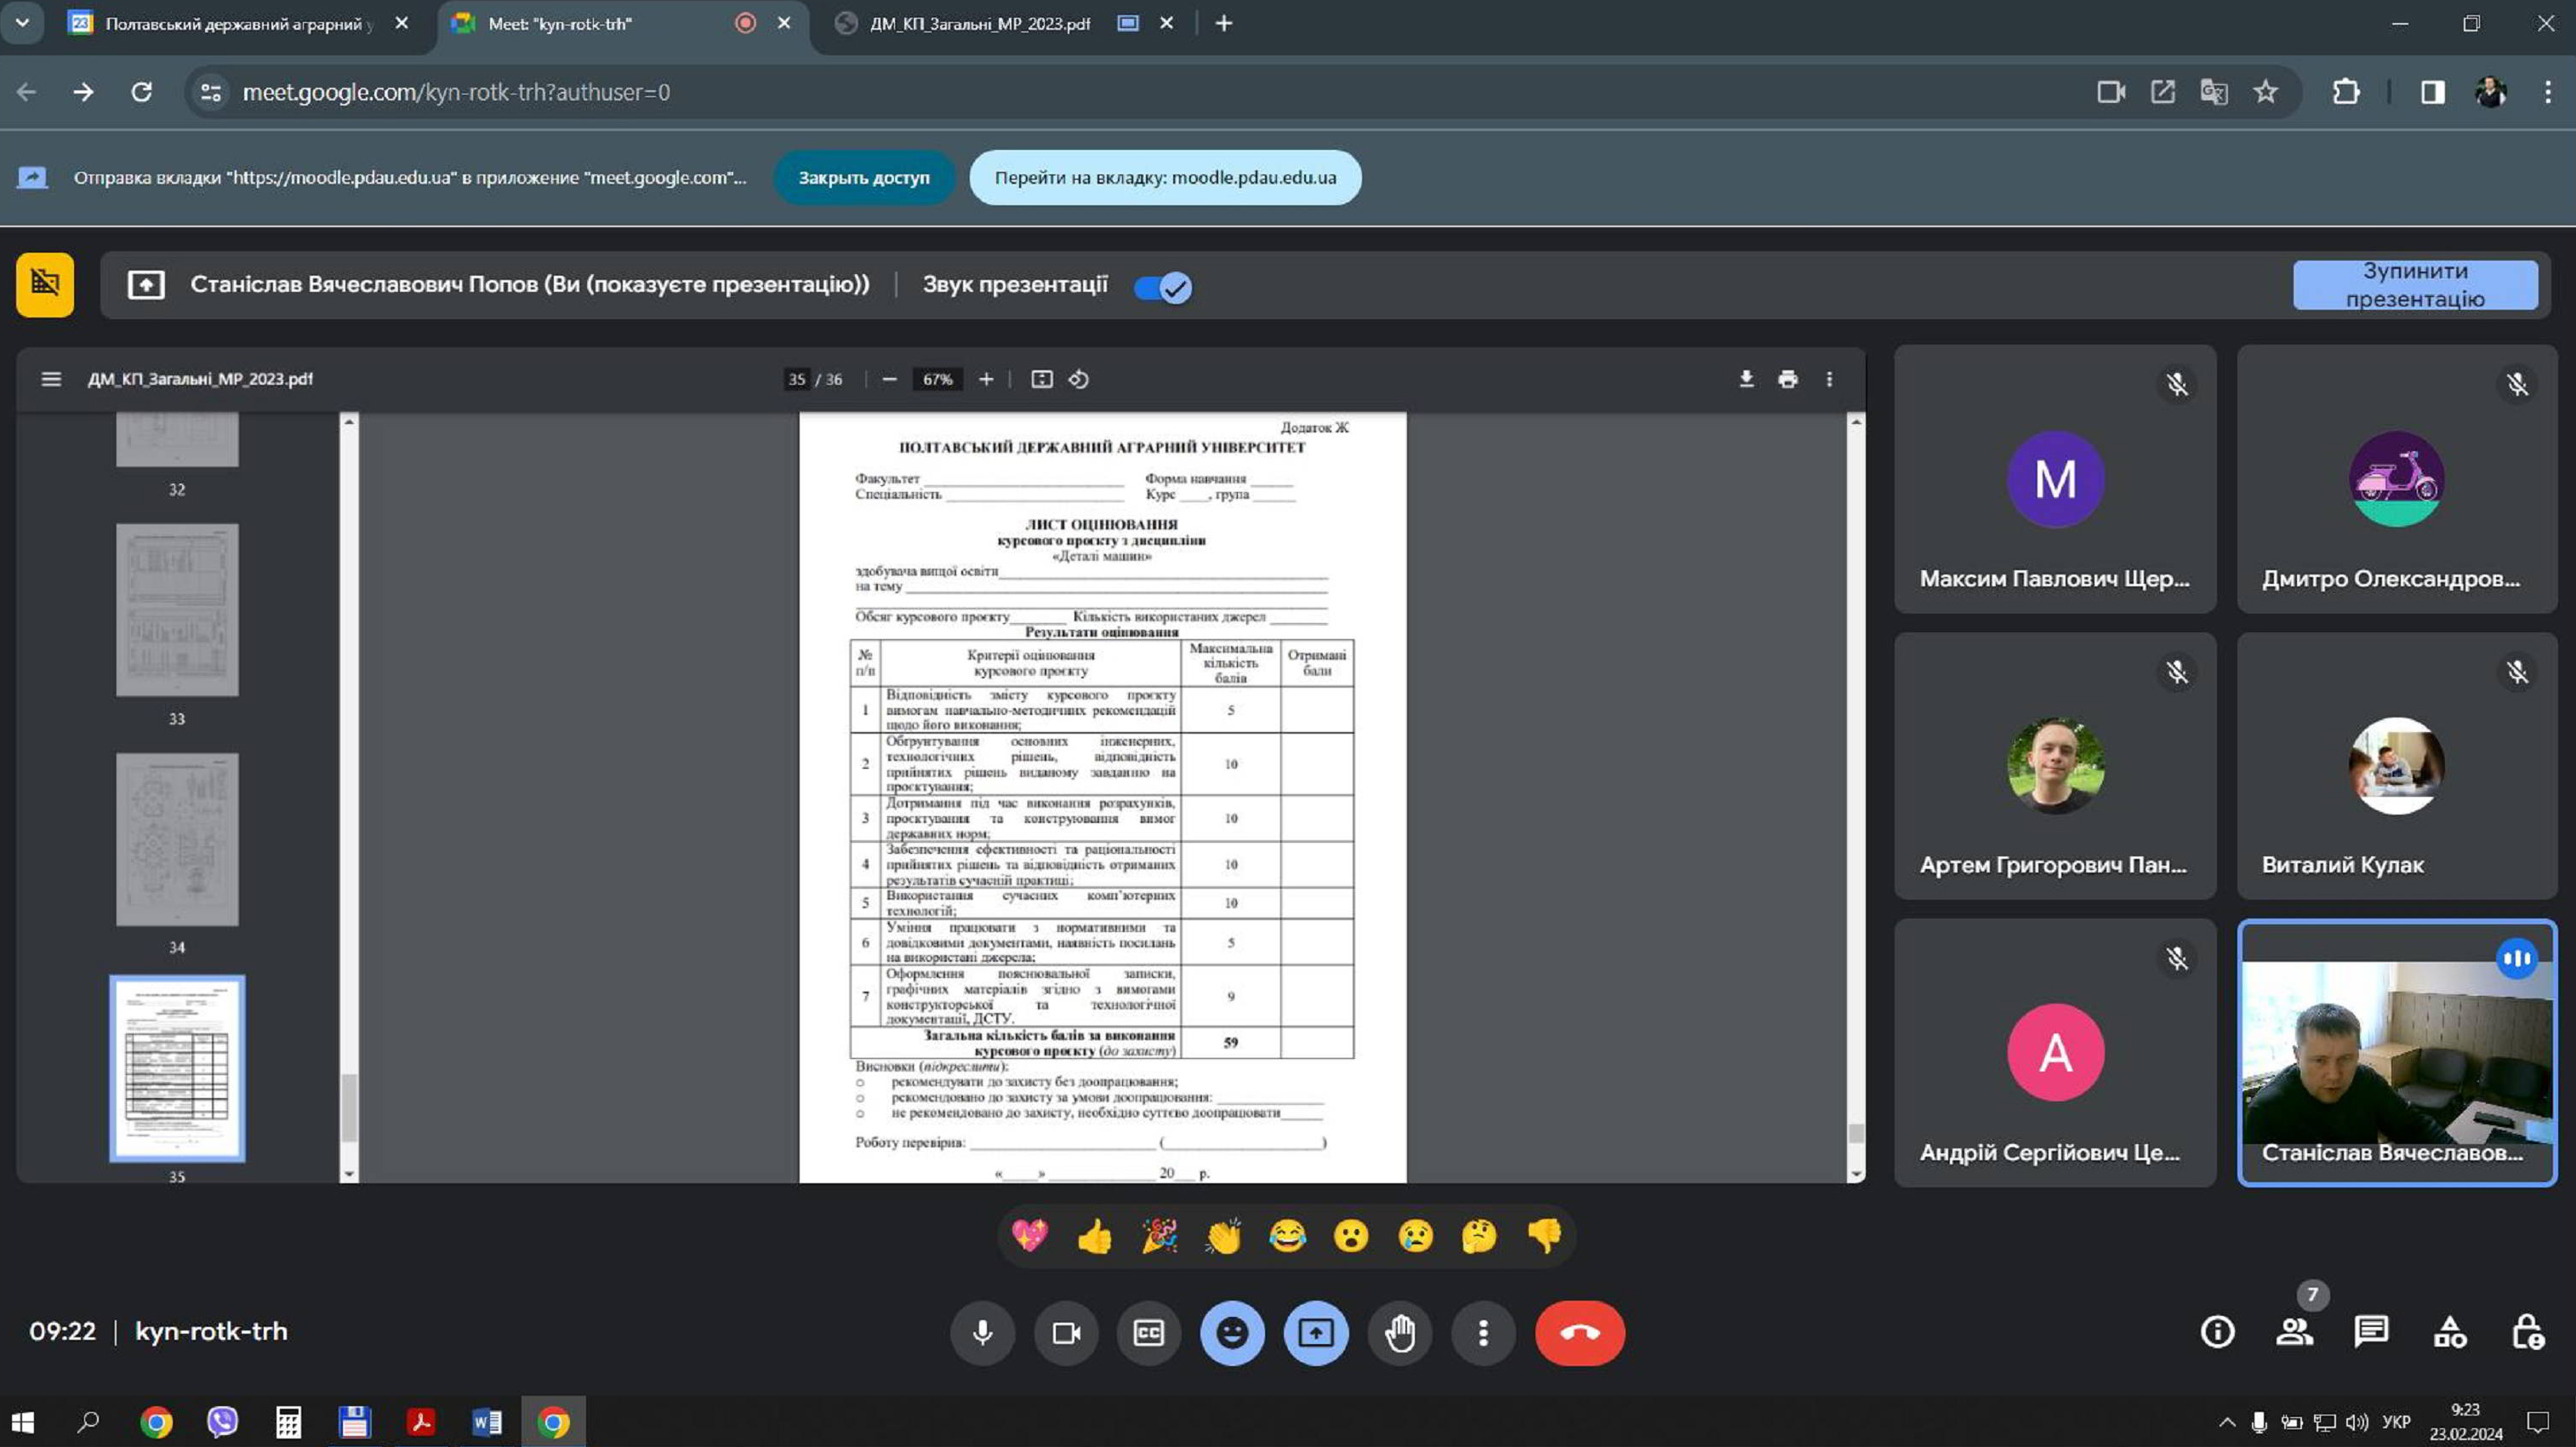Screen dimensions: 2576x1447
Task: Toggle camera in Meet call controls
Action: coord(1066,1332)
